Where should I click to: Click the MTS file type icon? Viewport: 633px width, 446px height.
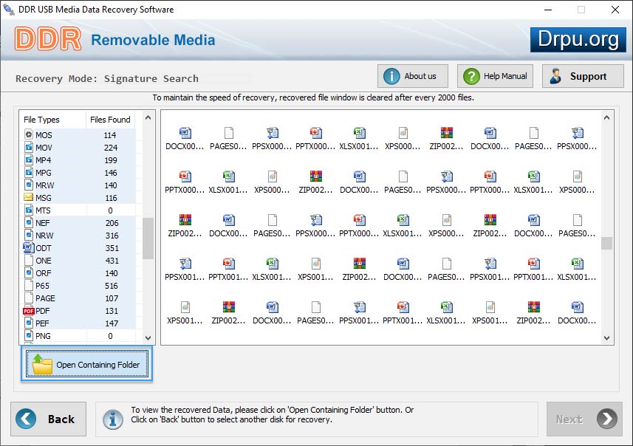pos(29,210)
